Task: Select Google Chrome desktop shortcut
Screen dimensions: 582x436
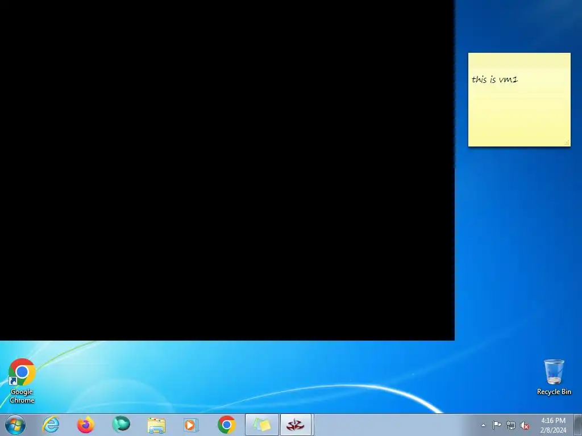Action: tap(22, 381)
